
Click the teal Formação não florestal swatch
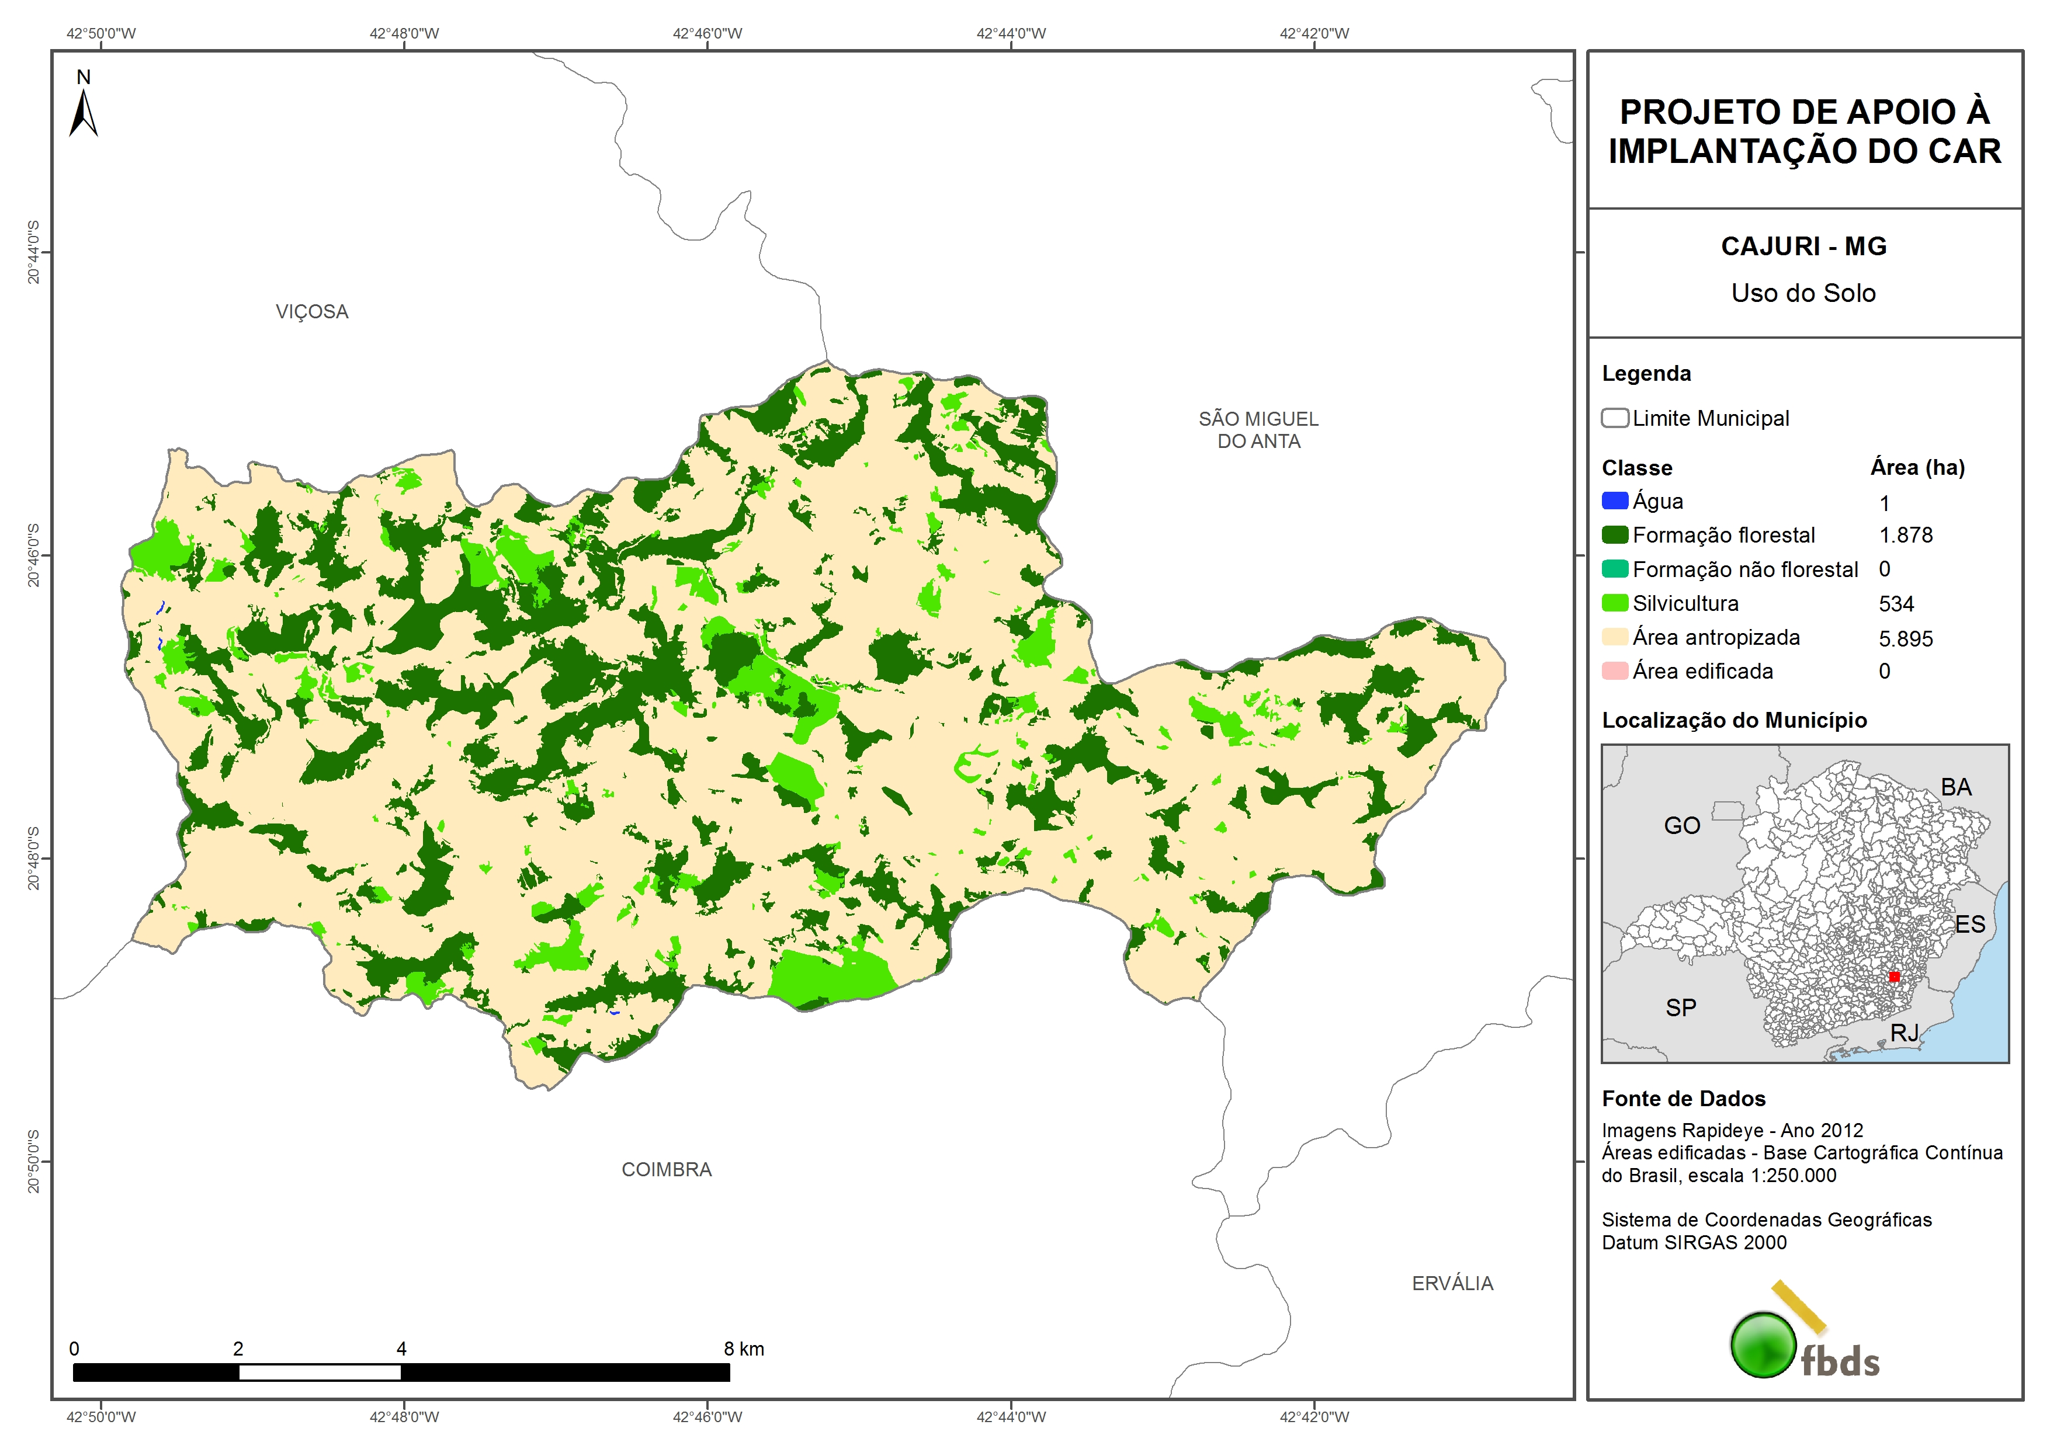pyautogui.click(x=1614, y=569)
